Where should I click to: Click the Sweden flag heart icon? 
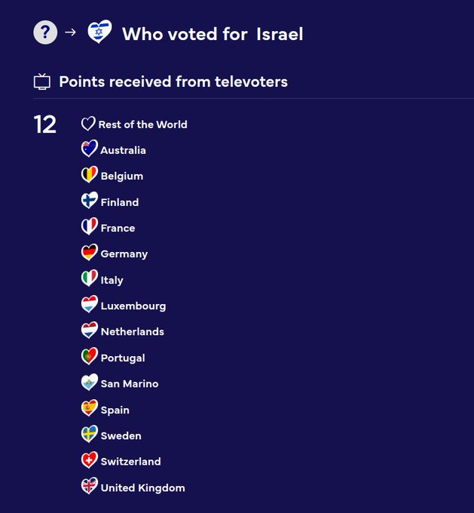(90, 435)
